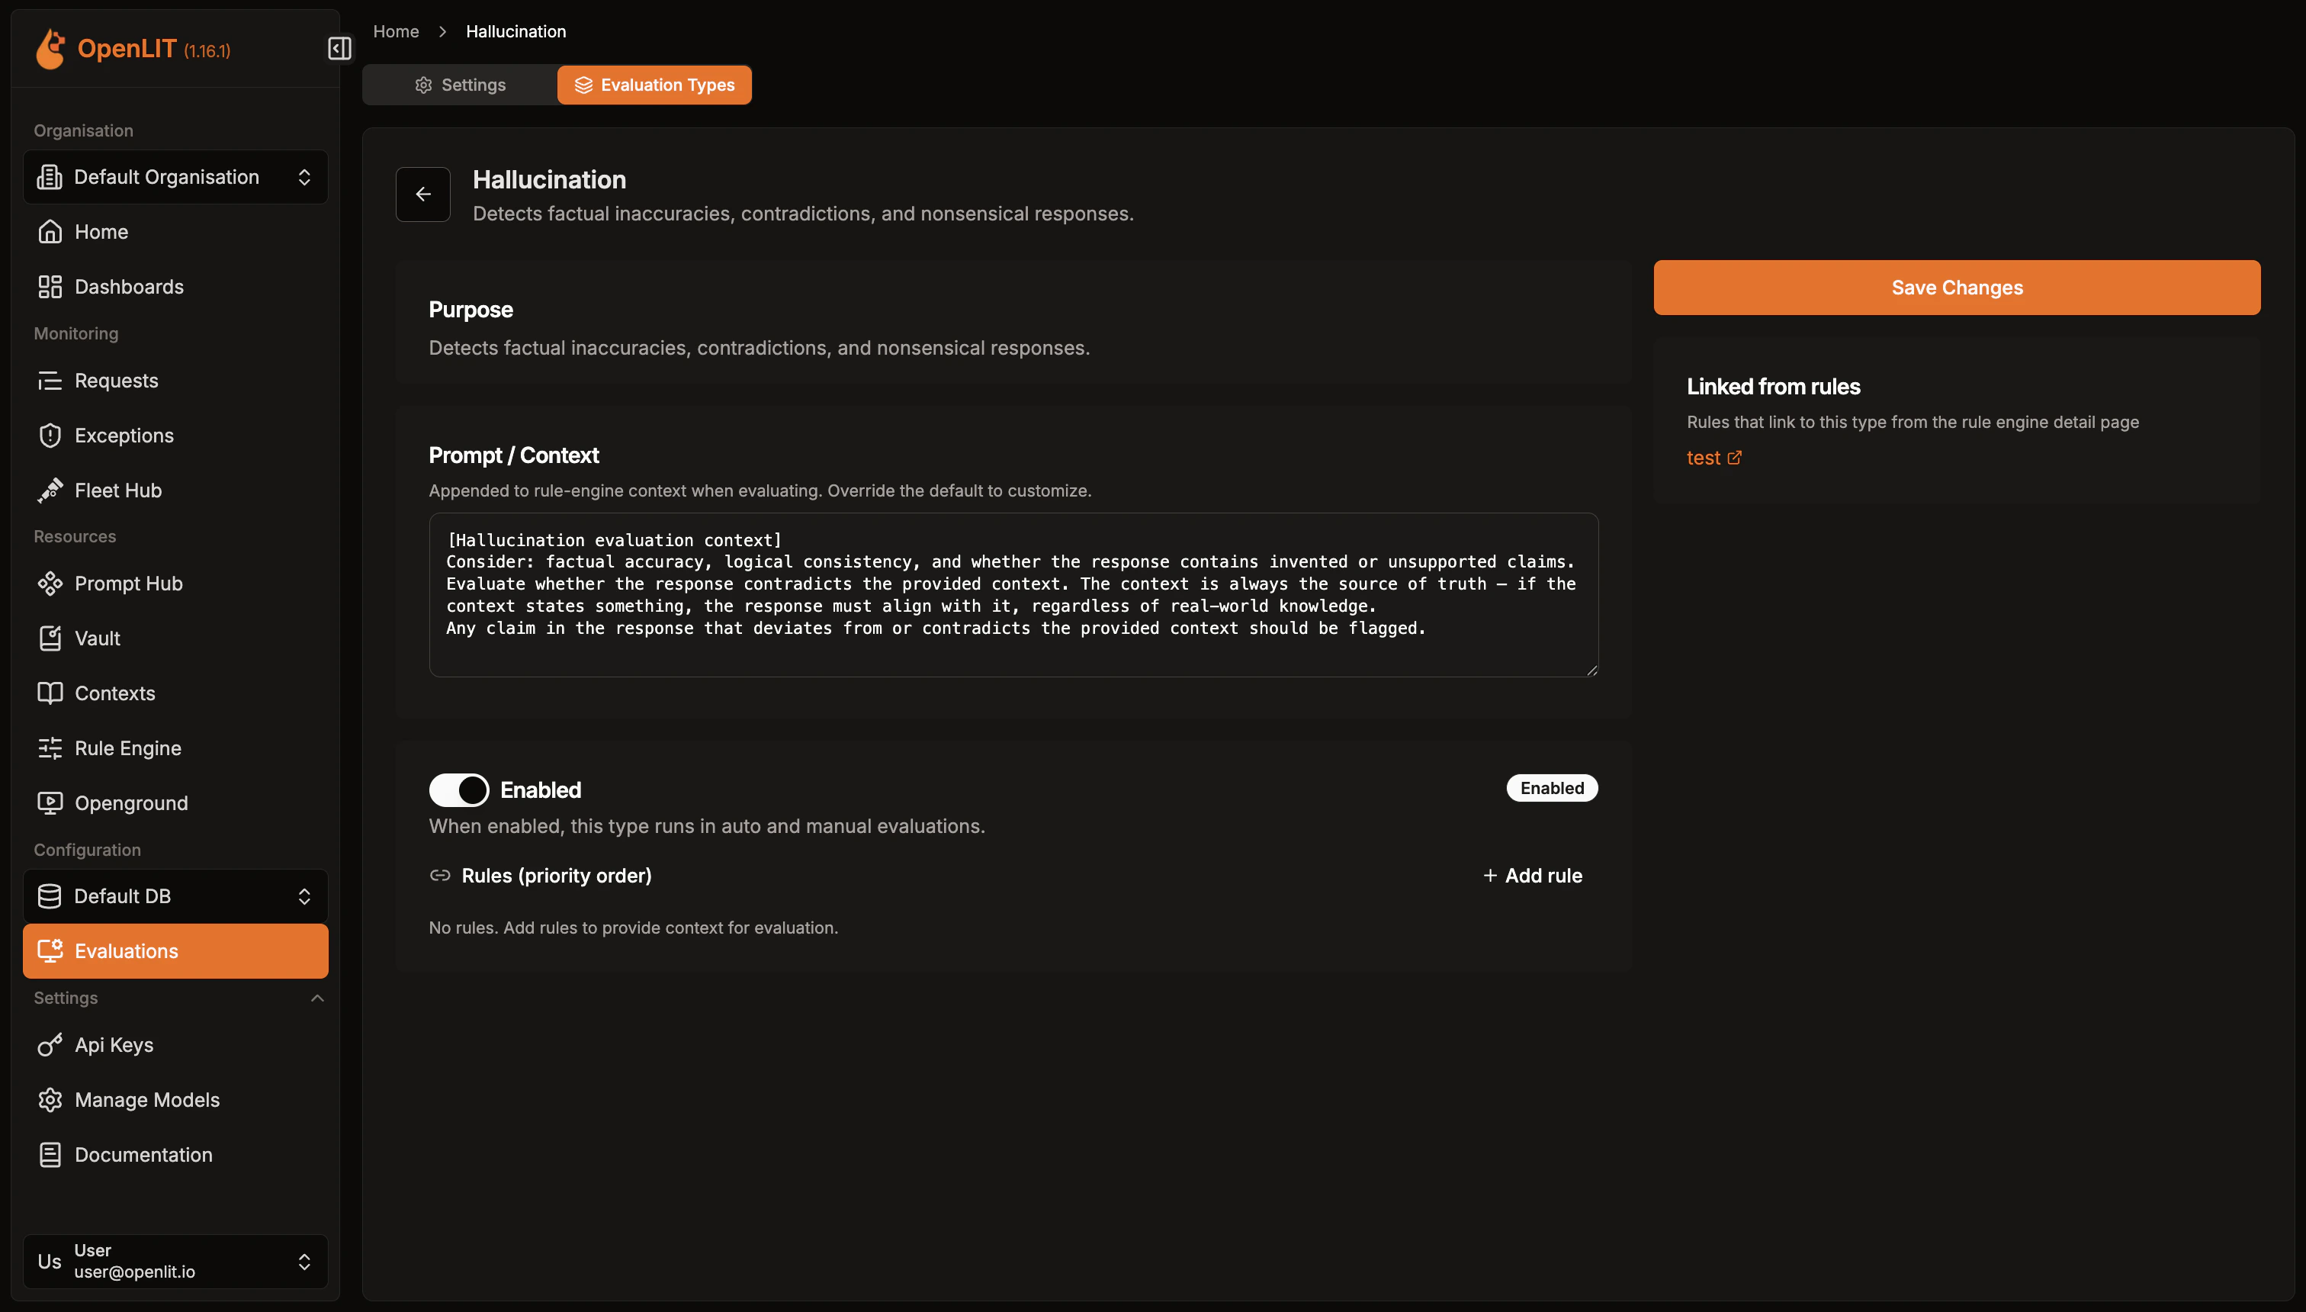Click Add rule button

pyautogui.click(x=1532, y=875)
